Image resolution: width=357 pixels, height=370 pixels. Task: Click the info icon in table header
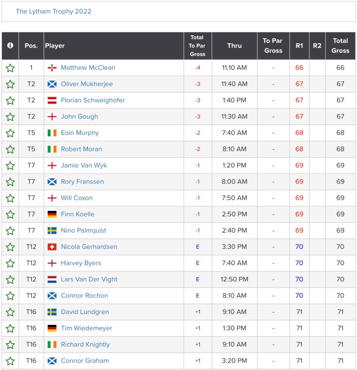(x=10, y=46)
